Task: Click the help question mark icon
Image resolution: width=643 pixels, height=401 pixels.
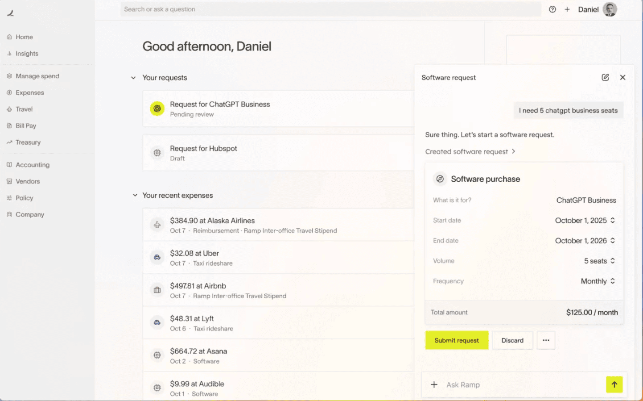Action: click(x=552, y=9)
